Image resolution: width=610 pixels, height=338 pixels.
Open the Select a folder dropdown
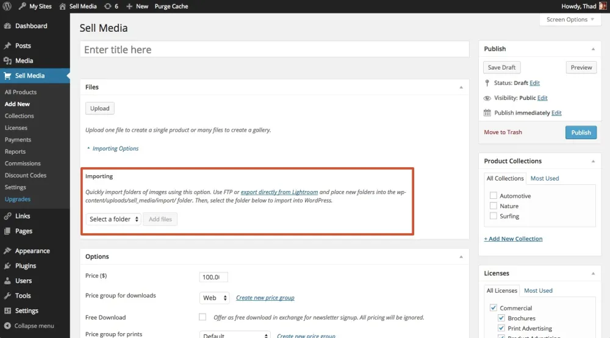point(113,219)
